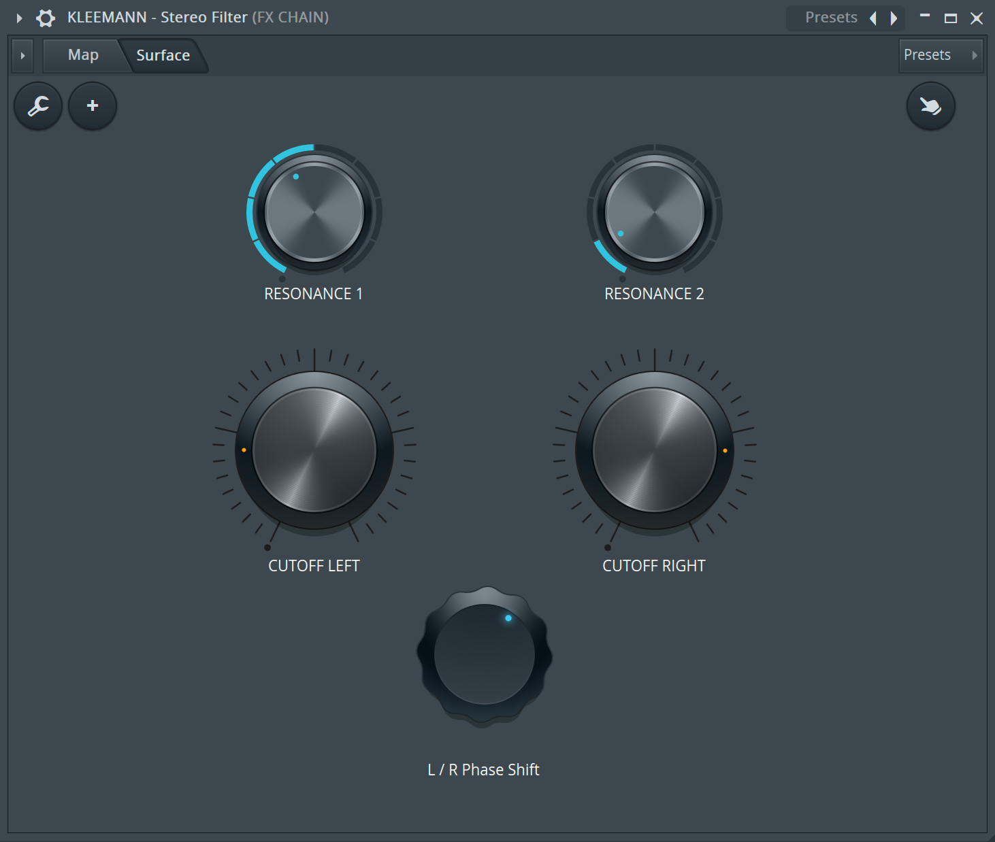
Task: Switch to the Map tab
Action: tap(83, 55)
